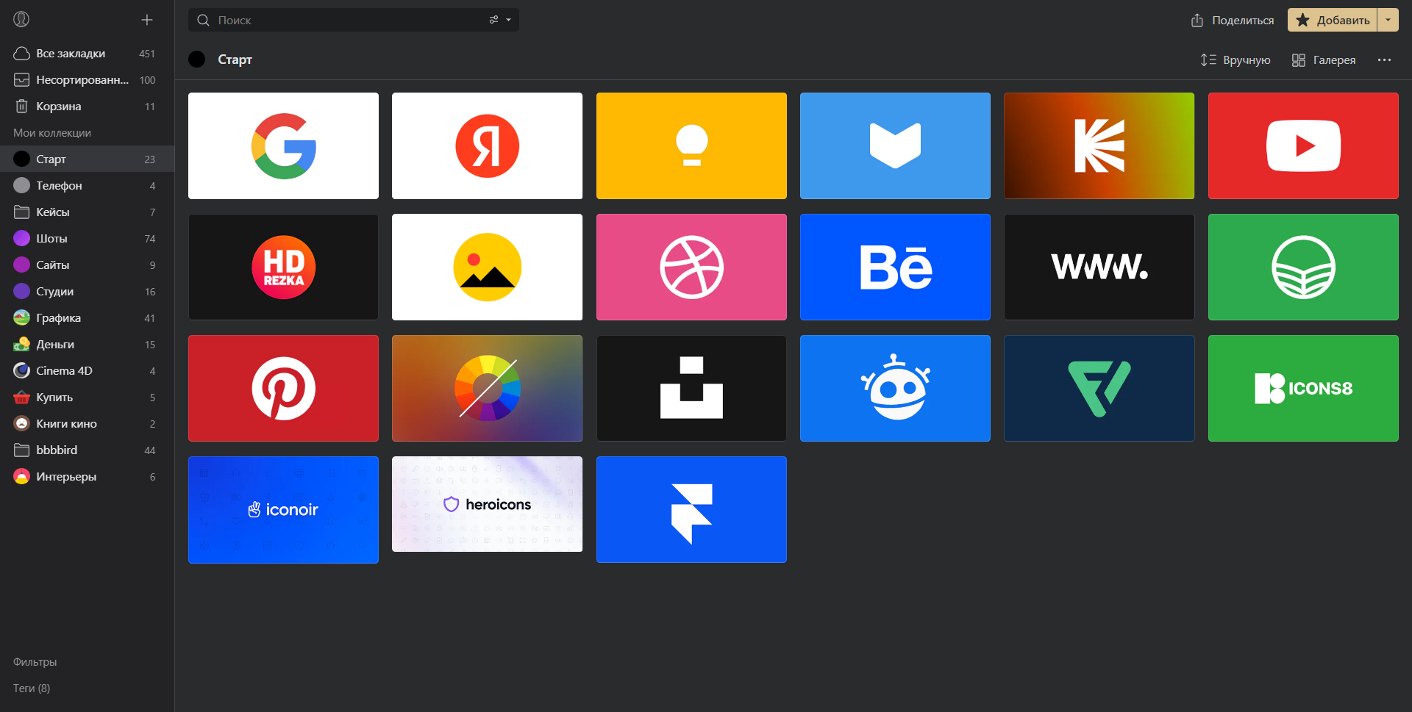Image resolution: width=1412 pixels, height=712 pixels.
Task: Select the Графика collection
Action: click(x=87, y=317)
